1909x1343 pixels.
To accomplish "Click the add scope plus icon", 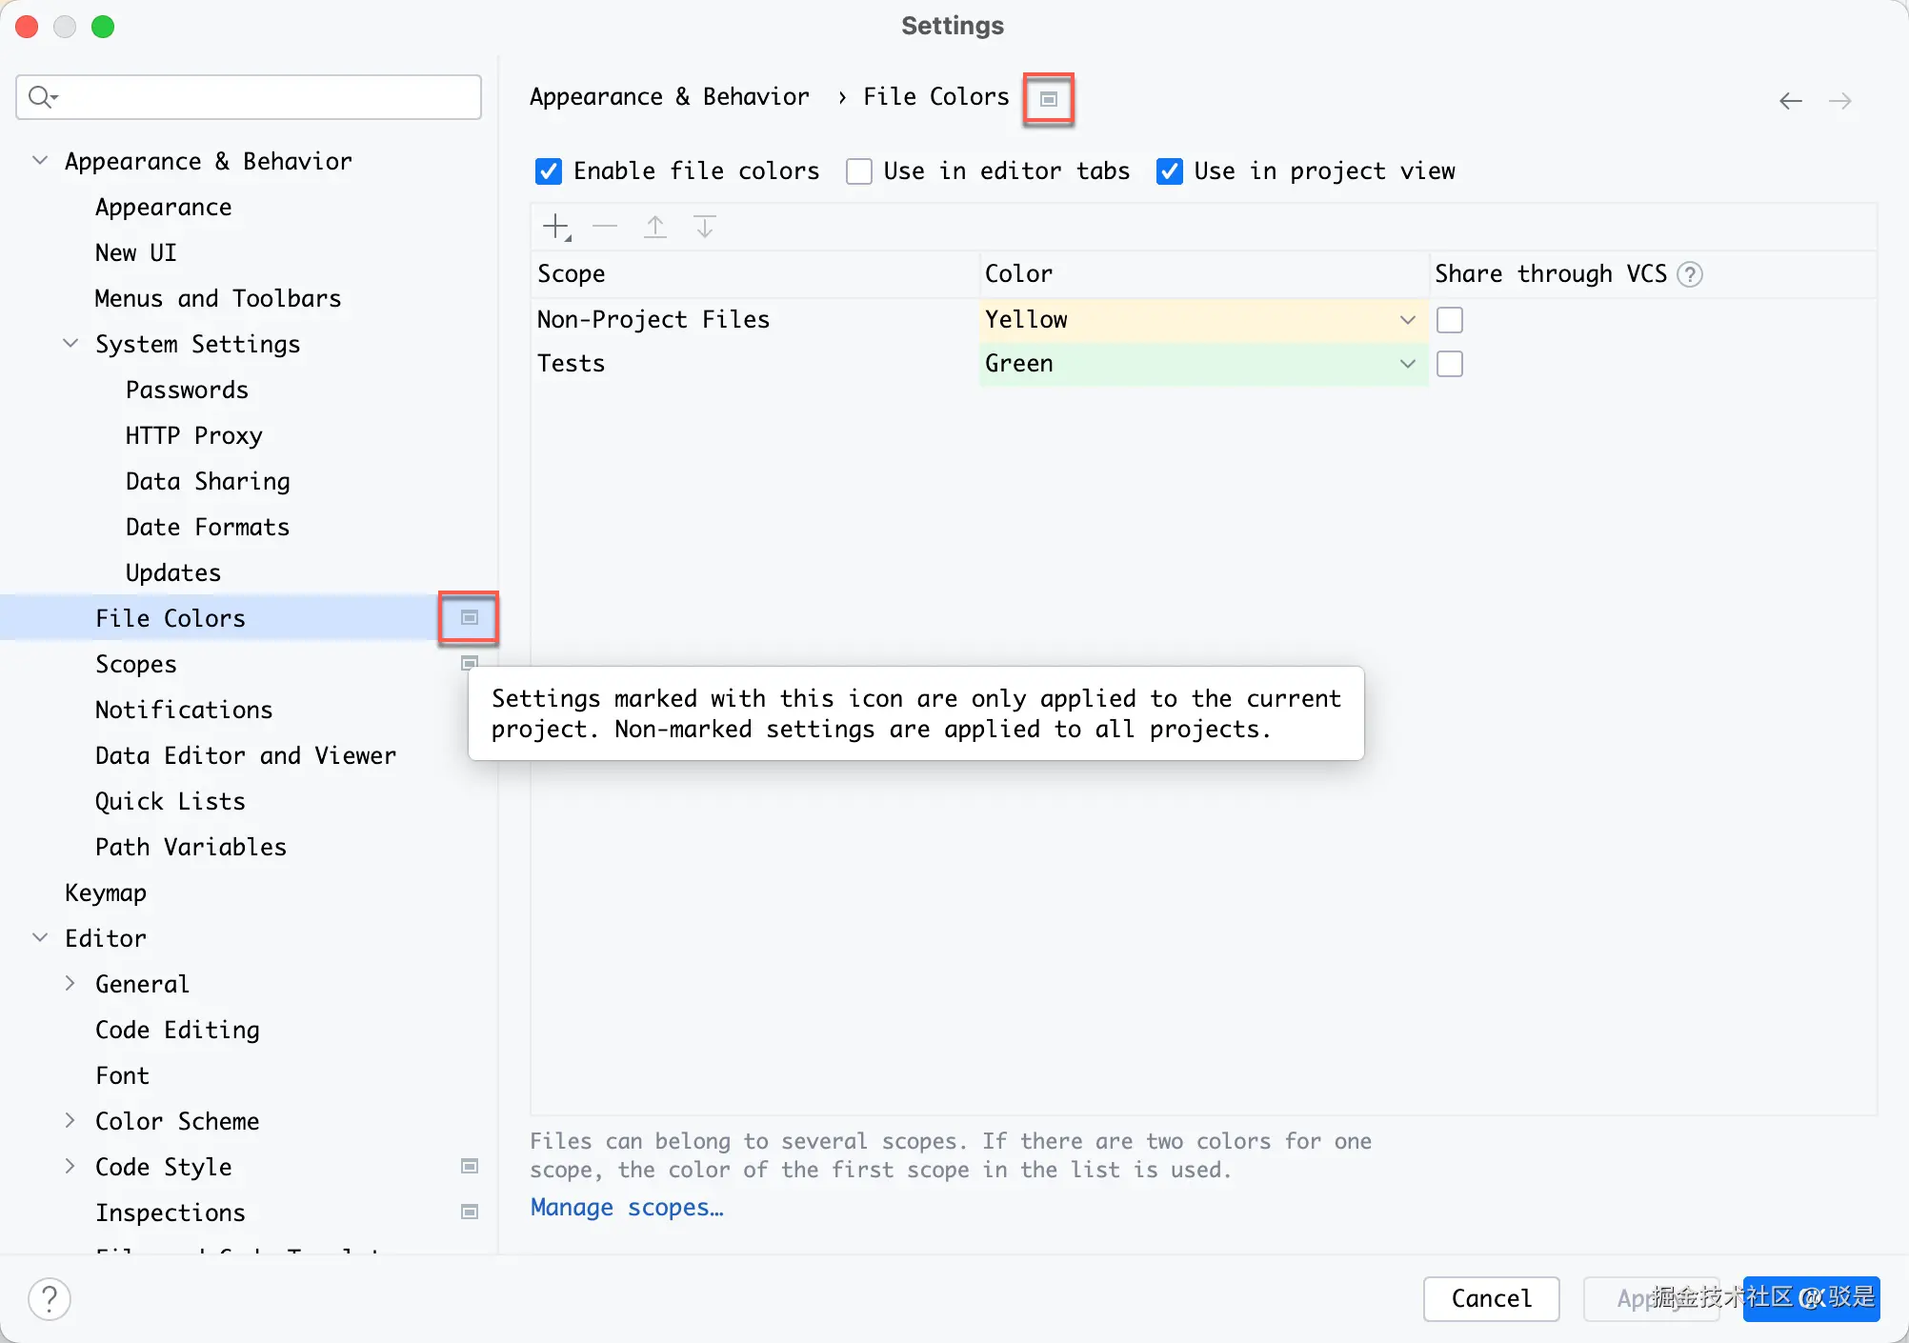I will click(x=555, y=227).
